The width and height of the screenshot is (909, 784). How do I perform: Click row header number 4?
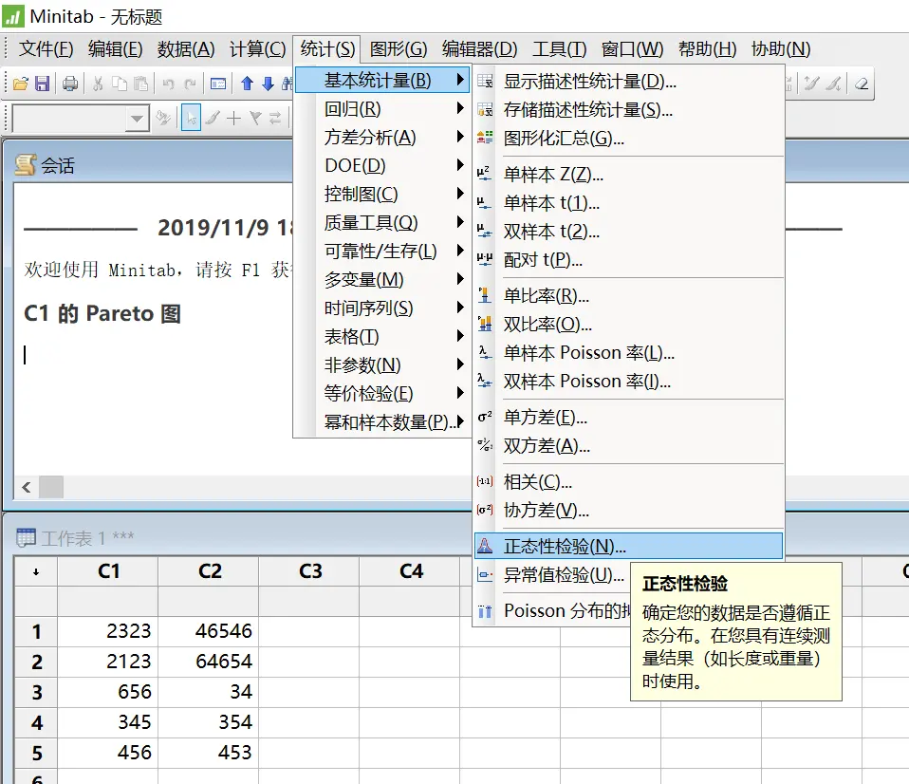36,722
